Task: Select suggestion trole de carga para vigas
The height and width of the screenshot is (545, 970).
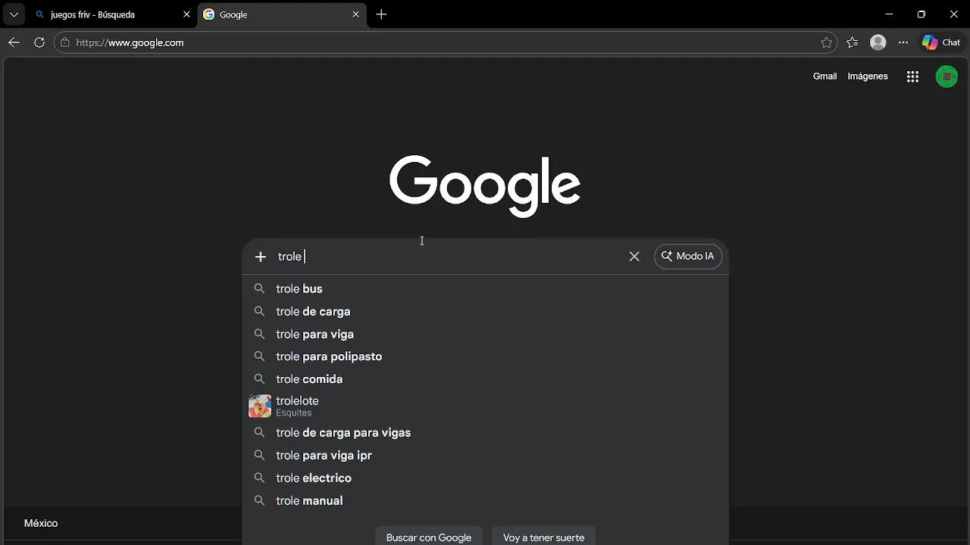Action: tap(485, 433)
